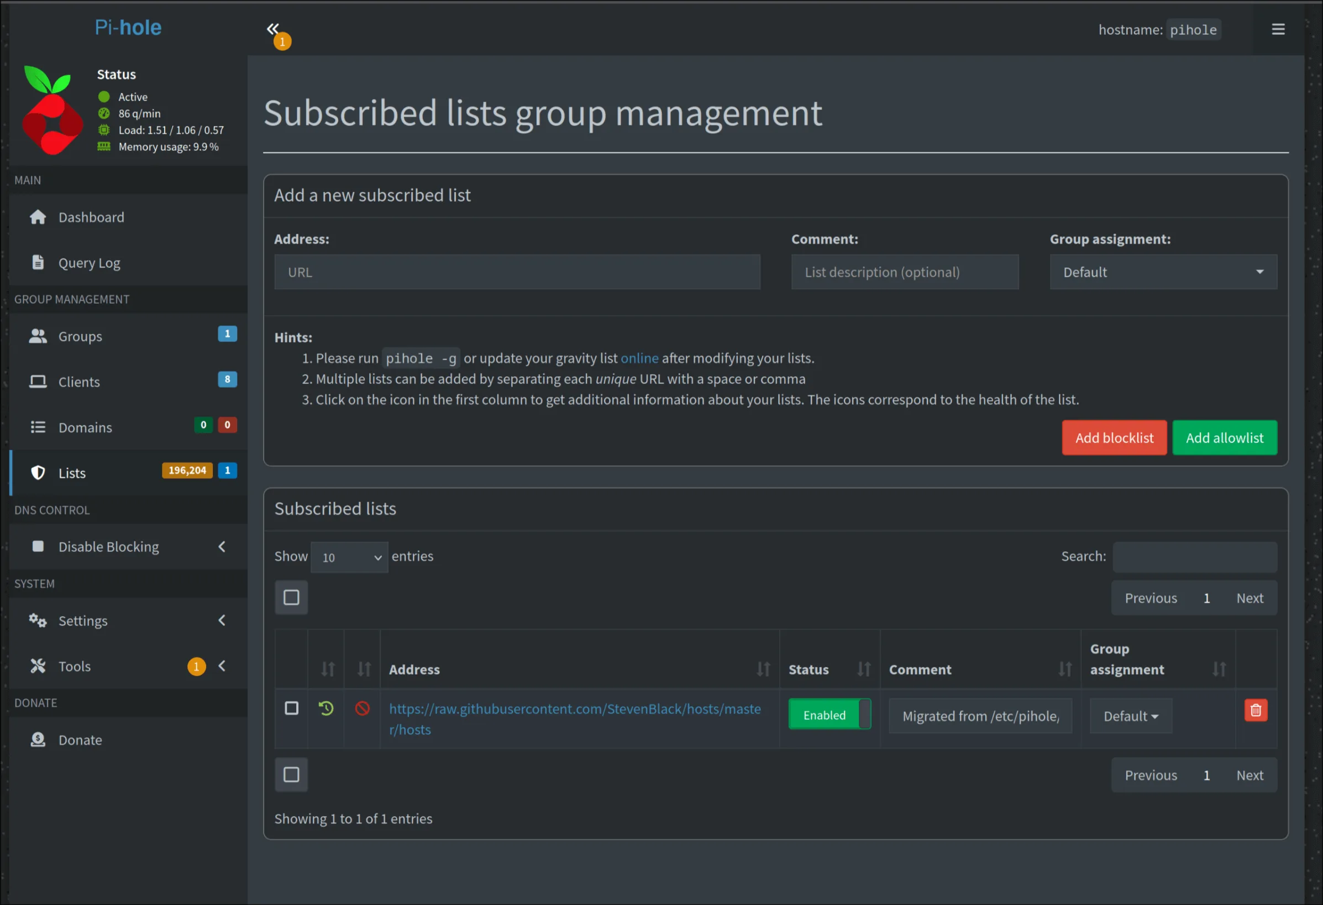1323x905 pixels.
Task: Toggle the Enabled status switch
Action: pos(829,715)
